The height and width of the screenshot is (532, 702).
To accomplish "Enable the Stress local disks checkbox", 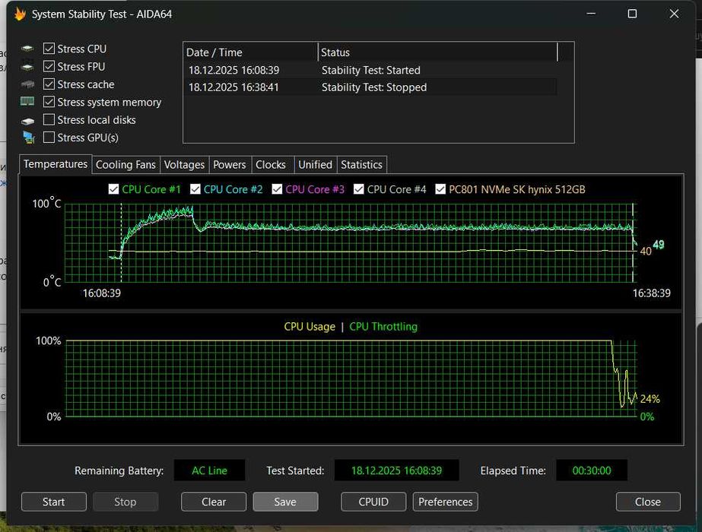I will [x=49, y=119].
